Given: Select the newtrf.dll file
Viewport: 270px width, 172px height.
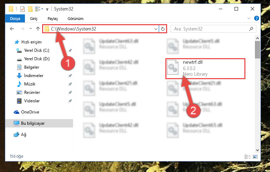Looking at the screenshot, I should 205,69.
